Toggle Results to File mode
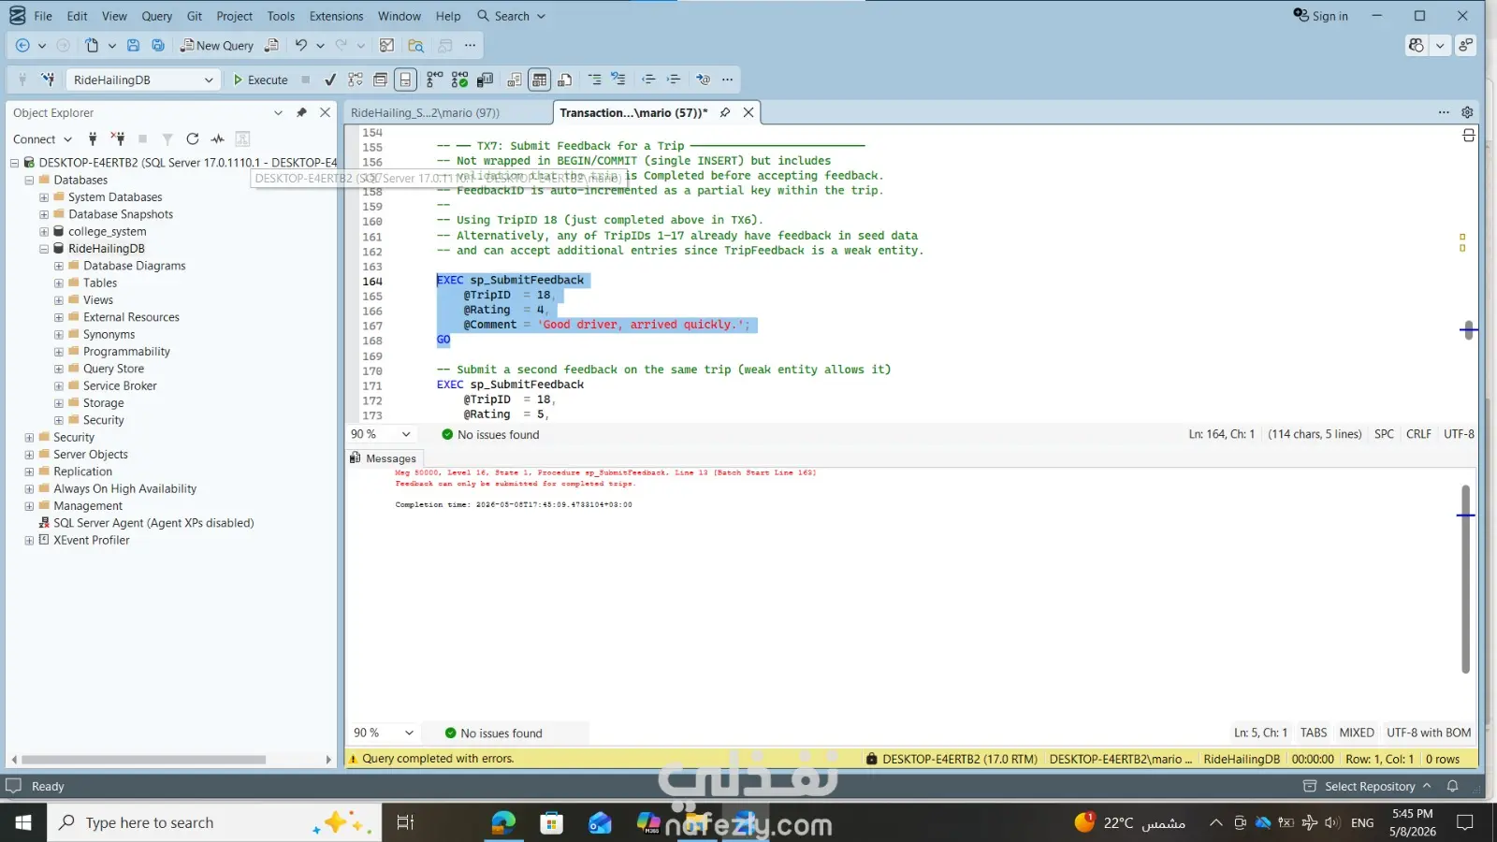 (x=565, y=80)
